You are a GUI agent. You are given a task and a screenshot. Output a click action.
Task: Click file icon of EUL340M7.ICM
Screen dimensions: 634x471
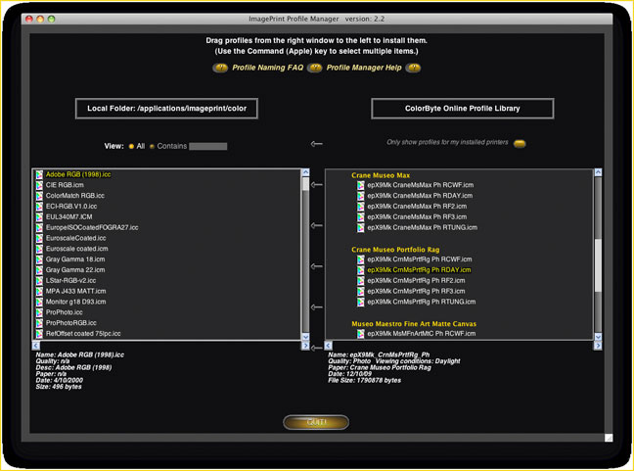pyautogui.click(x=39, y=216)
